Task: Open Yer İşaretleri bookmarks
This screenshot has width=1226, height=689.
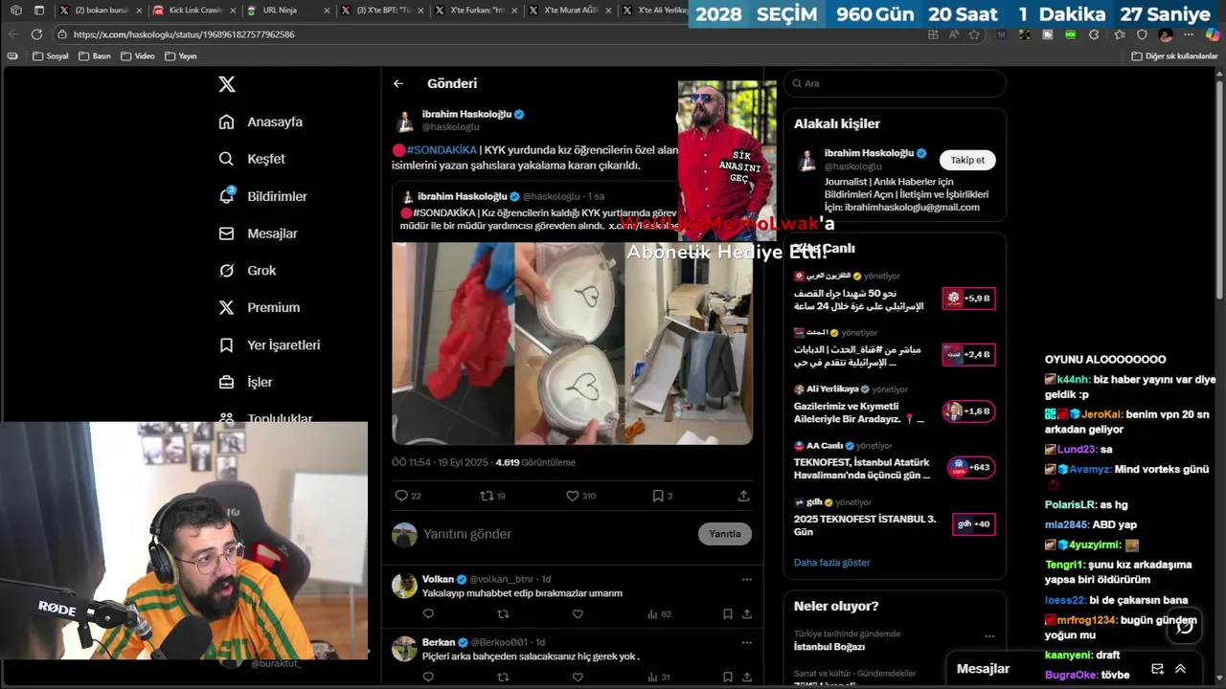Action: pos(269,344)
